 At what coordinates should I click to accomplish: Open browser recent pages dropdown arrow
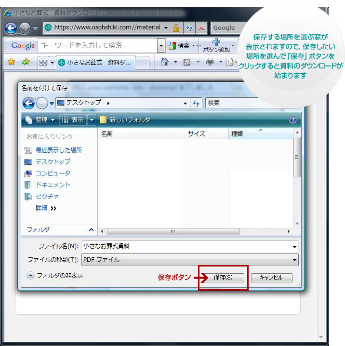coord(35,28)
